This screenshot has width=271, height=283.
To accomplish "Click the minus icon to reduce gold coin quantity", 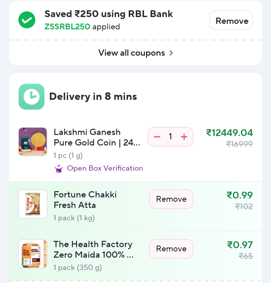I will (157, 137).
